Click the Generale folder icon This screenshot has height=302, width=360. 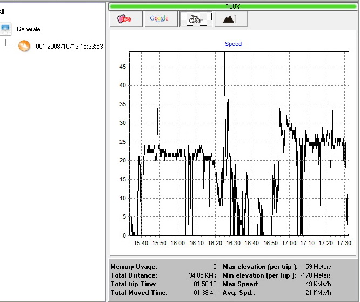[6, 29]
